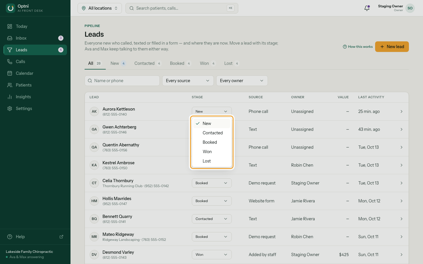
Task: Open Calls in the sidebar
Action: click(35, 62)
